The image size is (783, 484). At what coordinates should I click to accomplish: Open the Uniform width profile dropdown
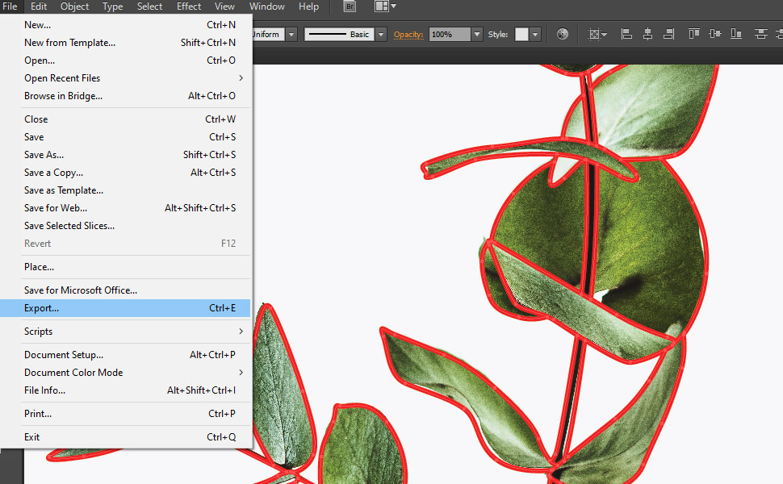(x=293, y=34)
